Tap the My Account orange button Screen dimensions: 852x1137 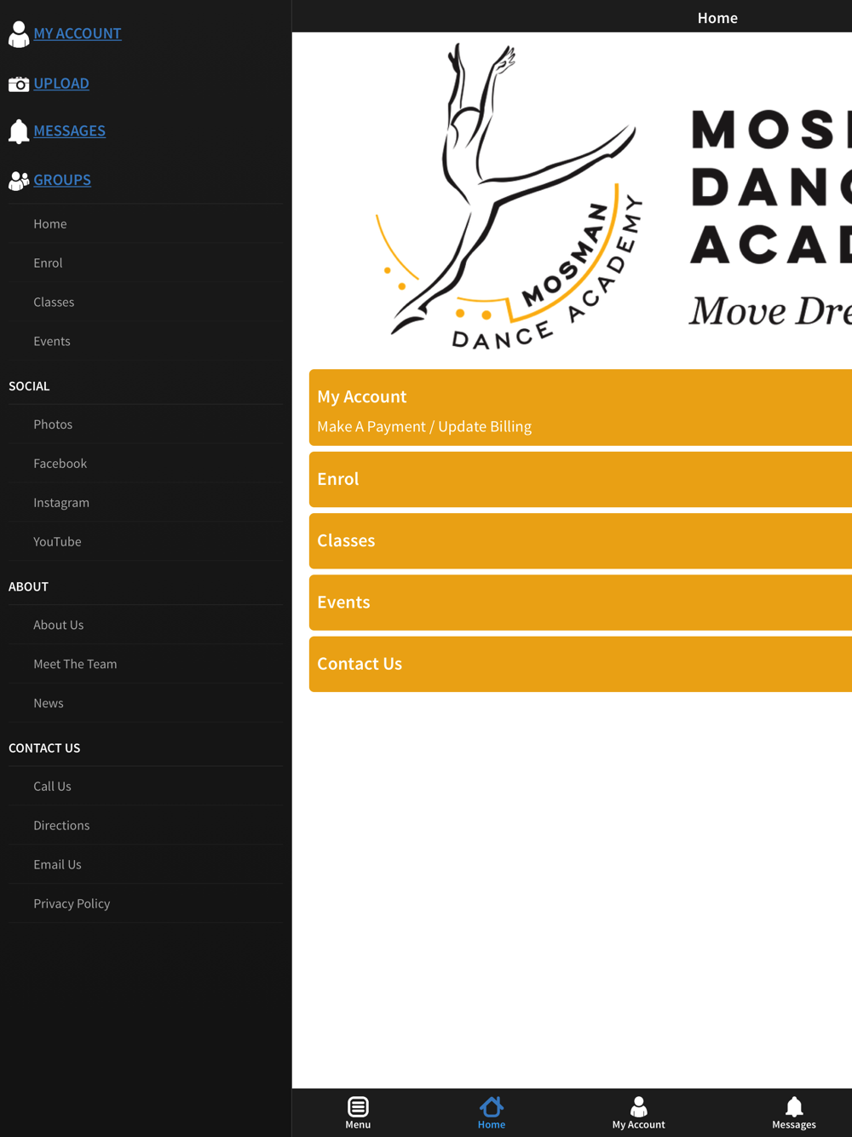[580, 407]
